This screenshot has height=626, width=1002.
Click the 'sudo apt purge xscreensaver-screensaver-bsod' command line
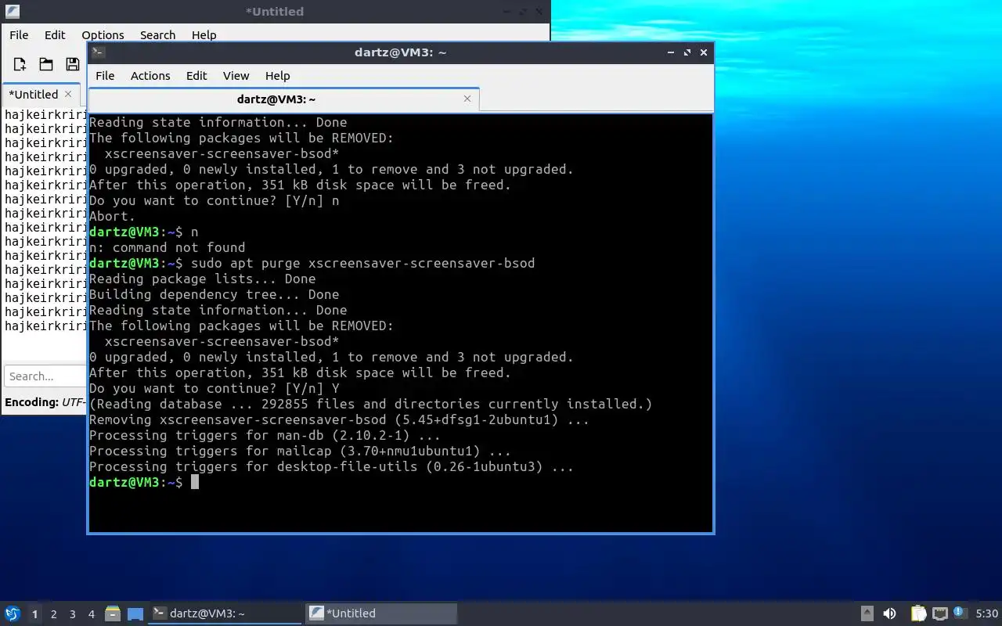tap(363, 263)
